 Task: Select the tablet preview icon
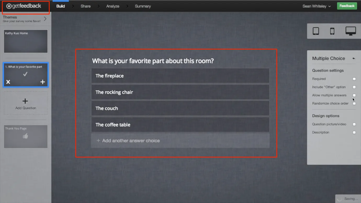click(x=316, y=31)
